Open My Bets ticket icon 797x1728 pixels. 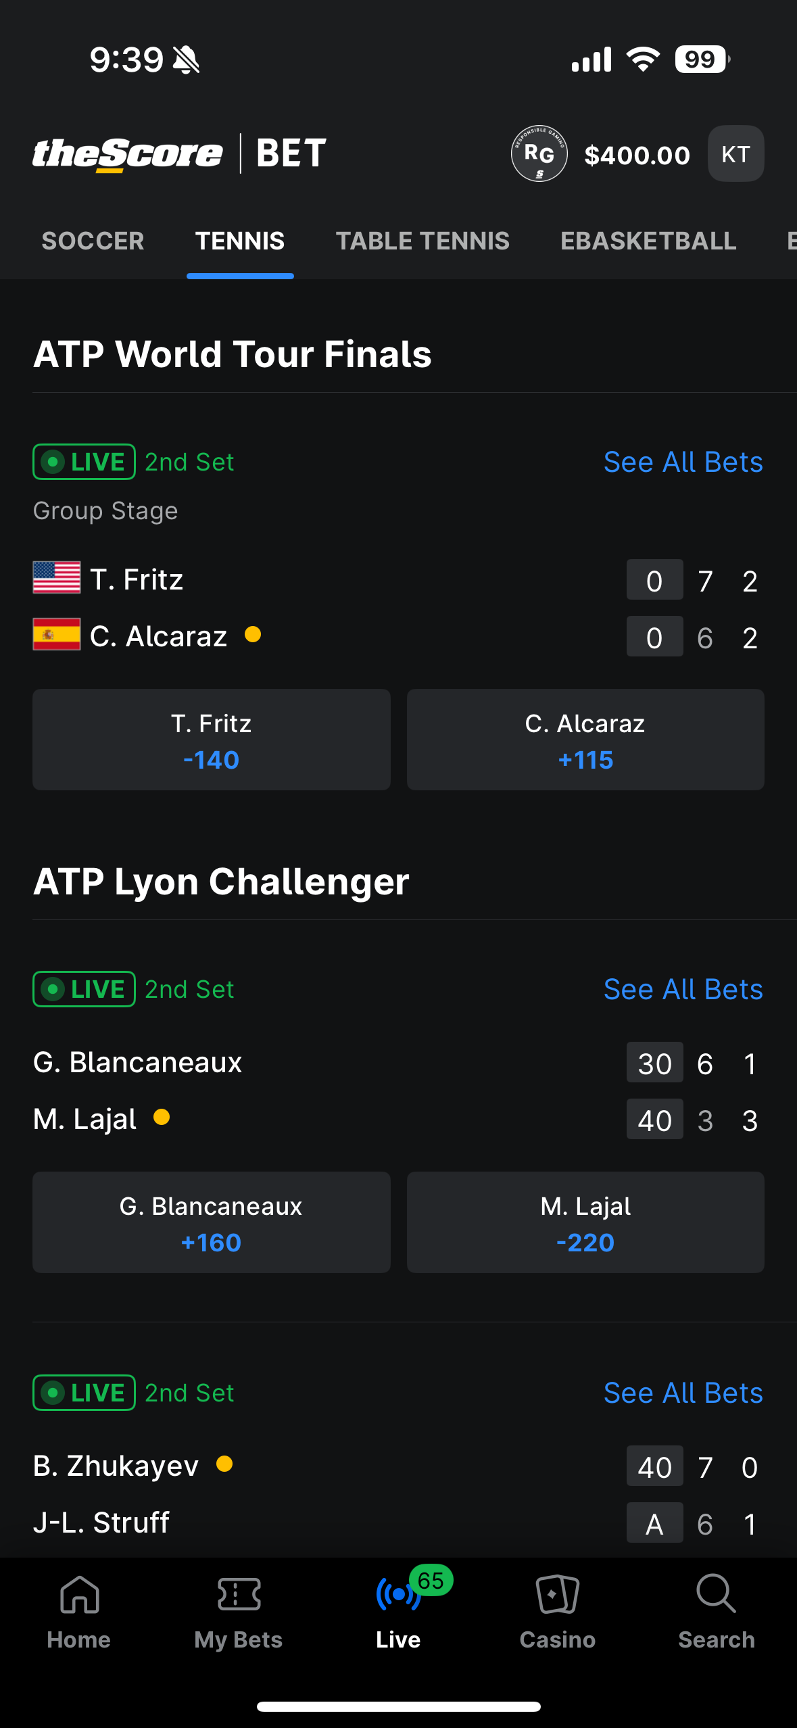(239, 1595)
